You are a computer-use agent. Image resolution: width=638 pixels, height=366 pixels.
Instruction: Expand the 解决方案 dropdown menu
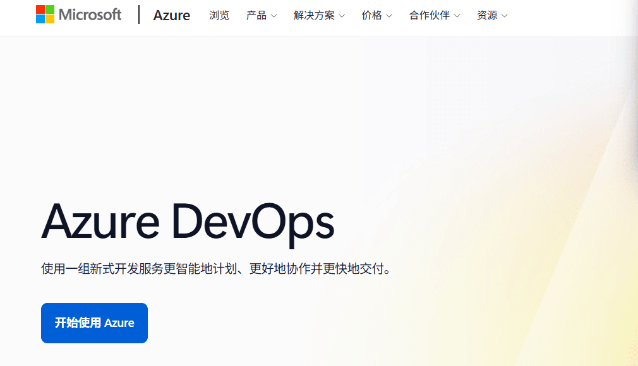tap(320, 15)
